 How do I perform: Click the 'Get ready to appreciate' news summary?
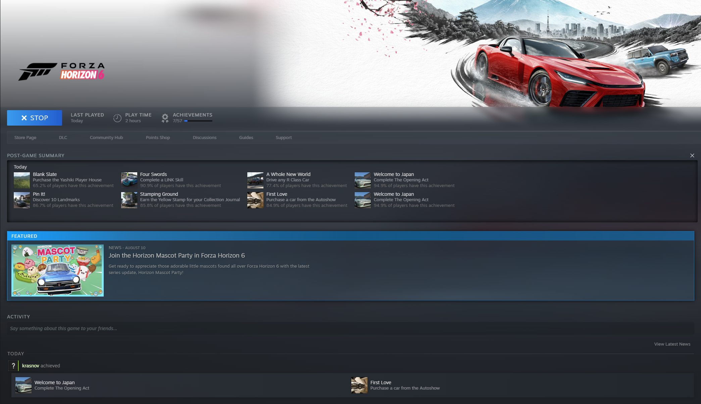tap(209, 269)
